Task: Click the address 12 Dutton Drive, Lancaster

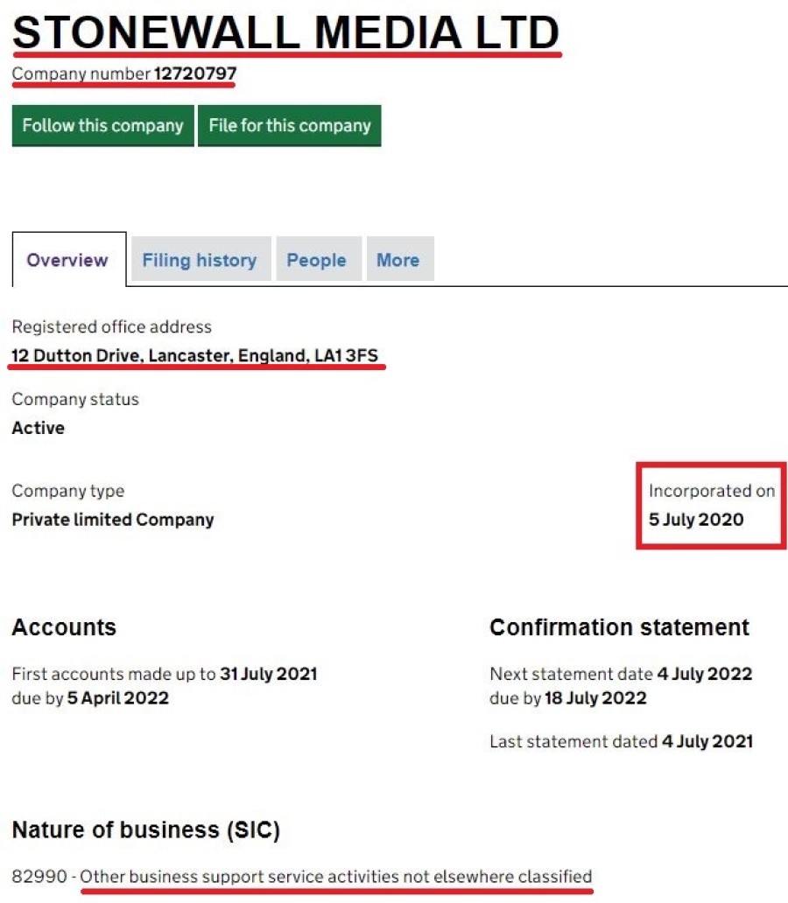Action: pos(195,355)
